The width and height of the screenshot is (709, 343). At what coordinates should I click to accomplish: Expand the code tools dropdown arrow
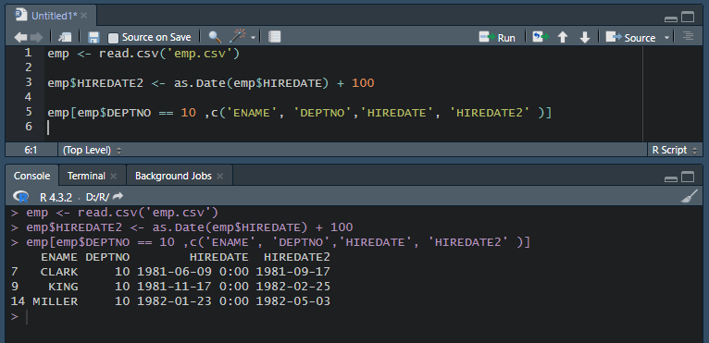coord(254,38)
